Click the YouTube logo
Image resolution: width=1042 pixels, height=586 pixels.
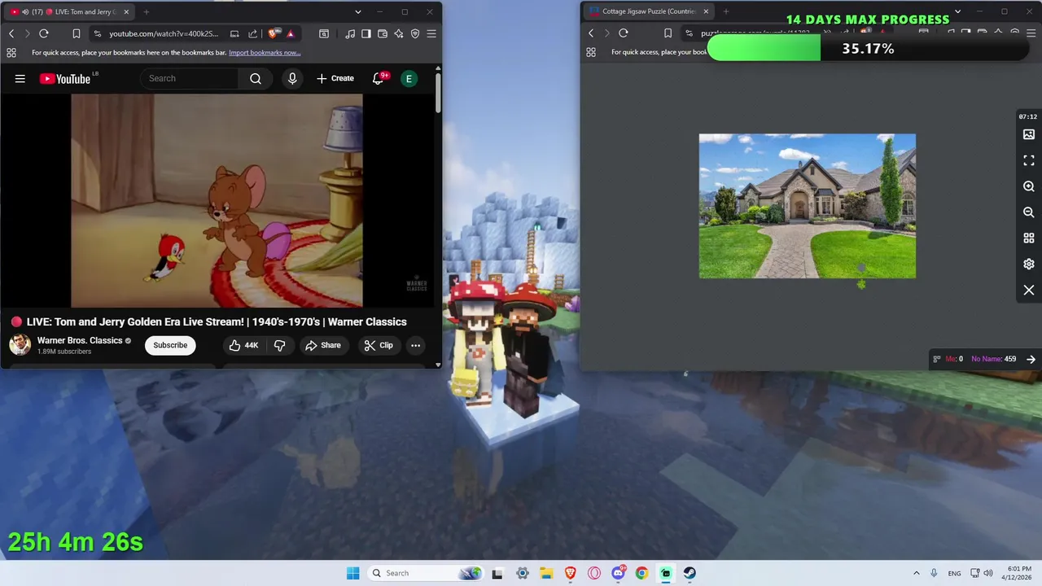[x=65, y=78]
